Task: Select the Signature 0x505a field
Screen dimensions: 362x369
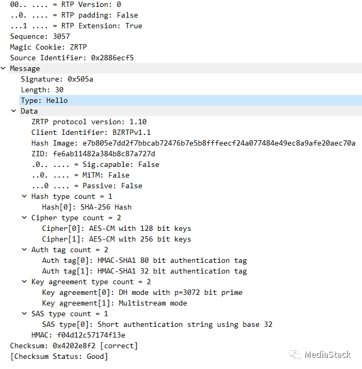Action: (57, 79)
